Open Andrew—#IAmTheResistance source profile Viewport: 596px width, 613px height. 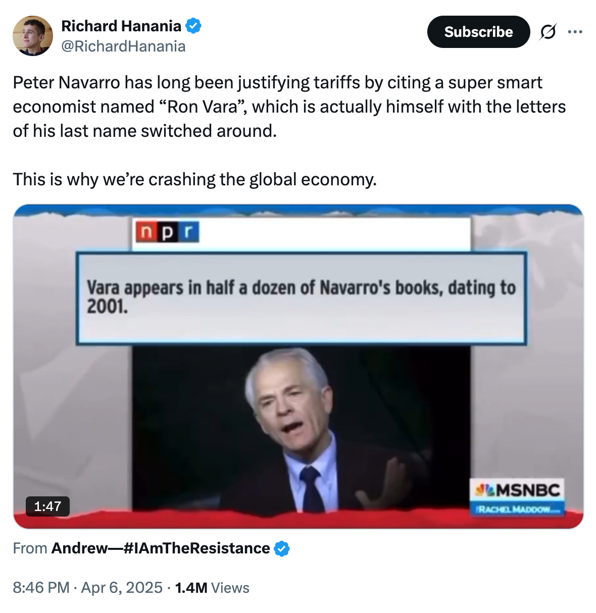tap(161, 548)
